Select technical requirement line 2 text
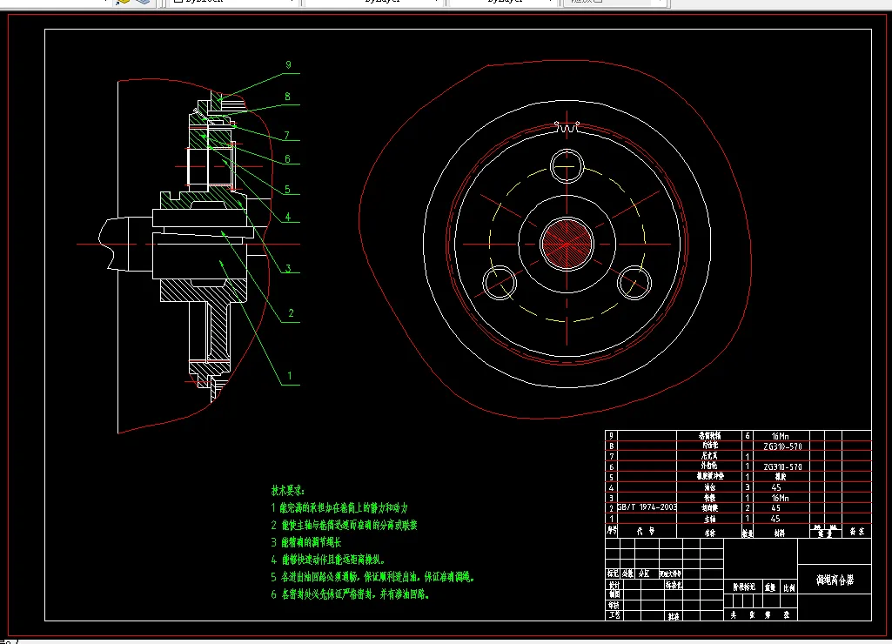Screen dimensions: 892x644 [344, 525]
